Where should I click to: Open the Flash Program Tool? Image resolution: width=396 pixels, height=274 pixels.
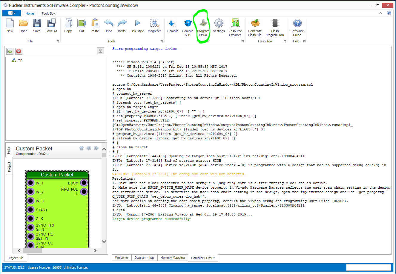(275, 28)
